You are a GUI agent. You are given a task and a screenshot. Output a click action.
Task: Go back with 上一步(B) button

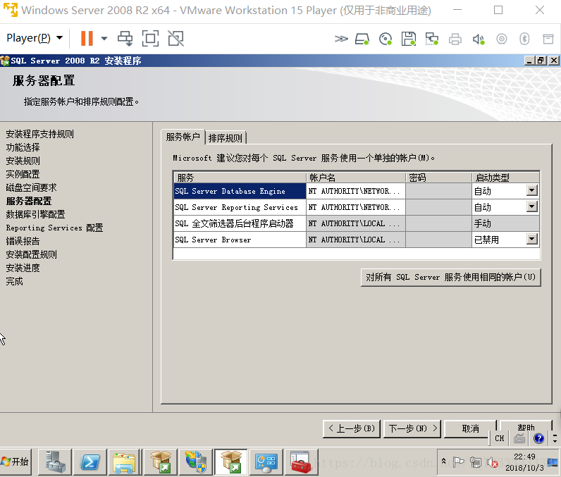coord(352,428)
